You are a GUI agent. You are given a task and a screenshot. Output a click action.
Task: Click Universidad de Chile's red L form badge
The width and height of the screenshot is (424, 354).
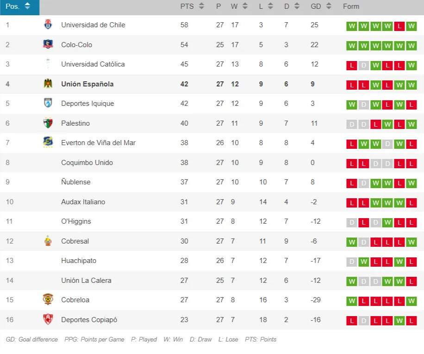[399, 26]
